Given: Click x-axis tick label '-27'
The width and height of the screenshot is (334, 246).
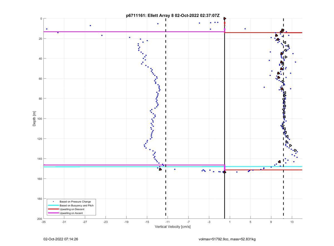Looking at the screenshot, I should tap(85, 222).
